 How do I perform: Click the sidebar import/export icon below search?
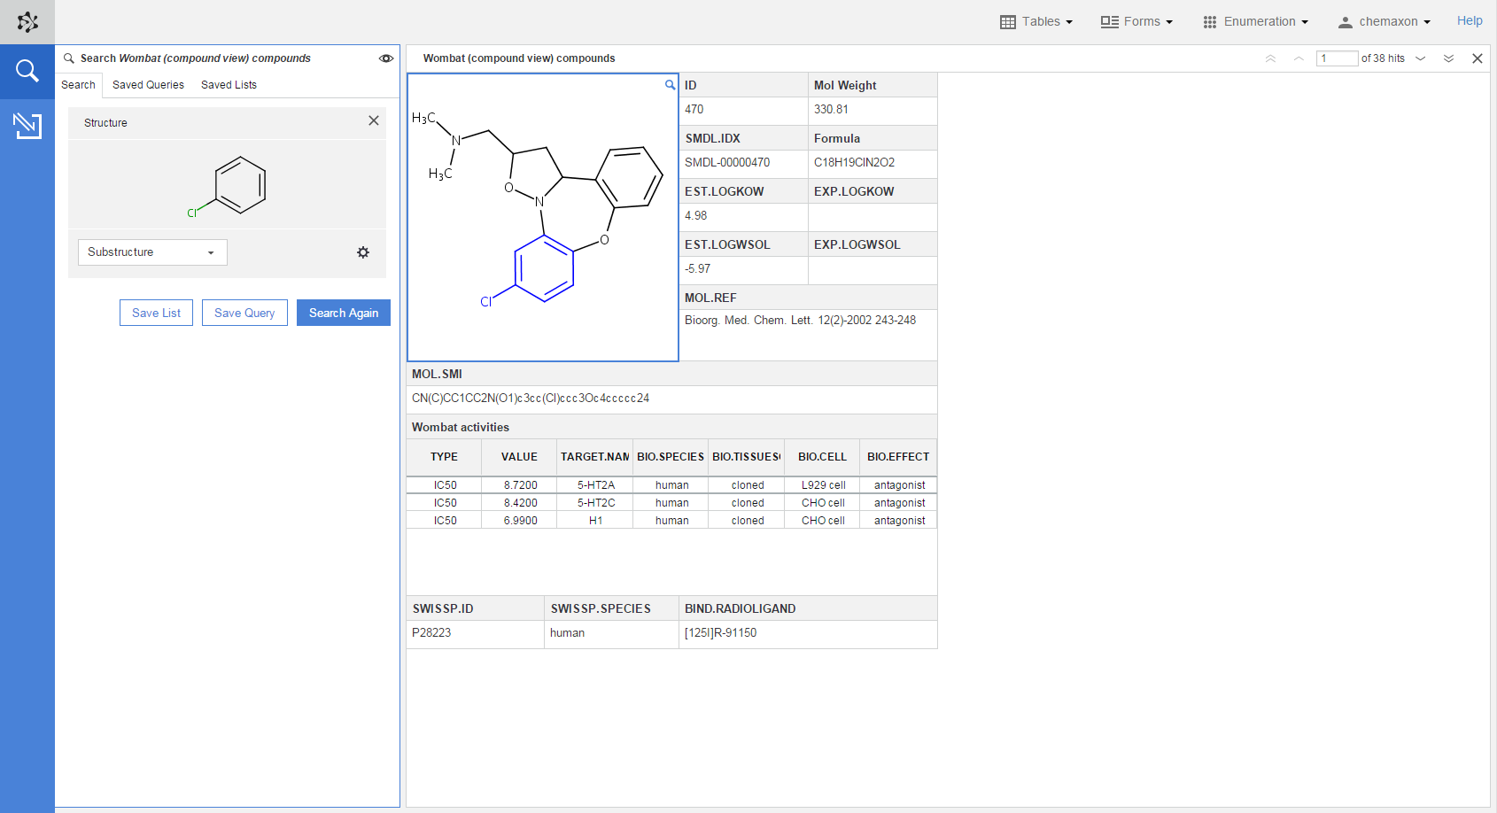(x=27, y=126)
